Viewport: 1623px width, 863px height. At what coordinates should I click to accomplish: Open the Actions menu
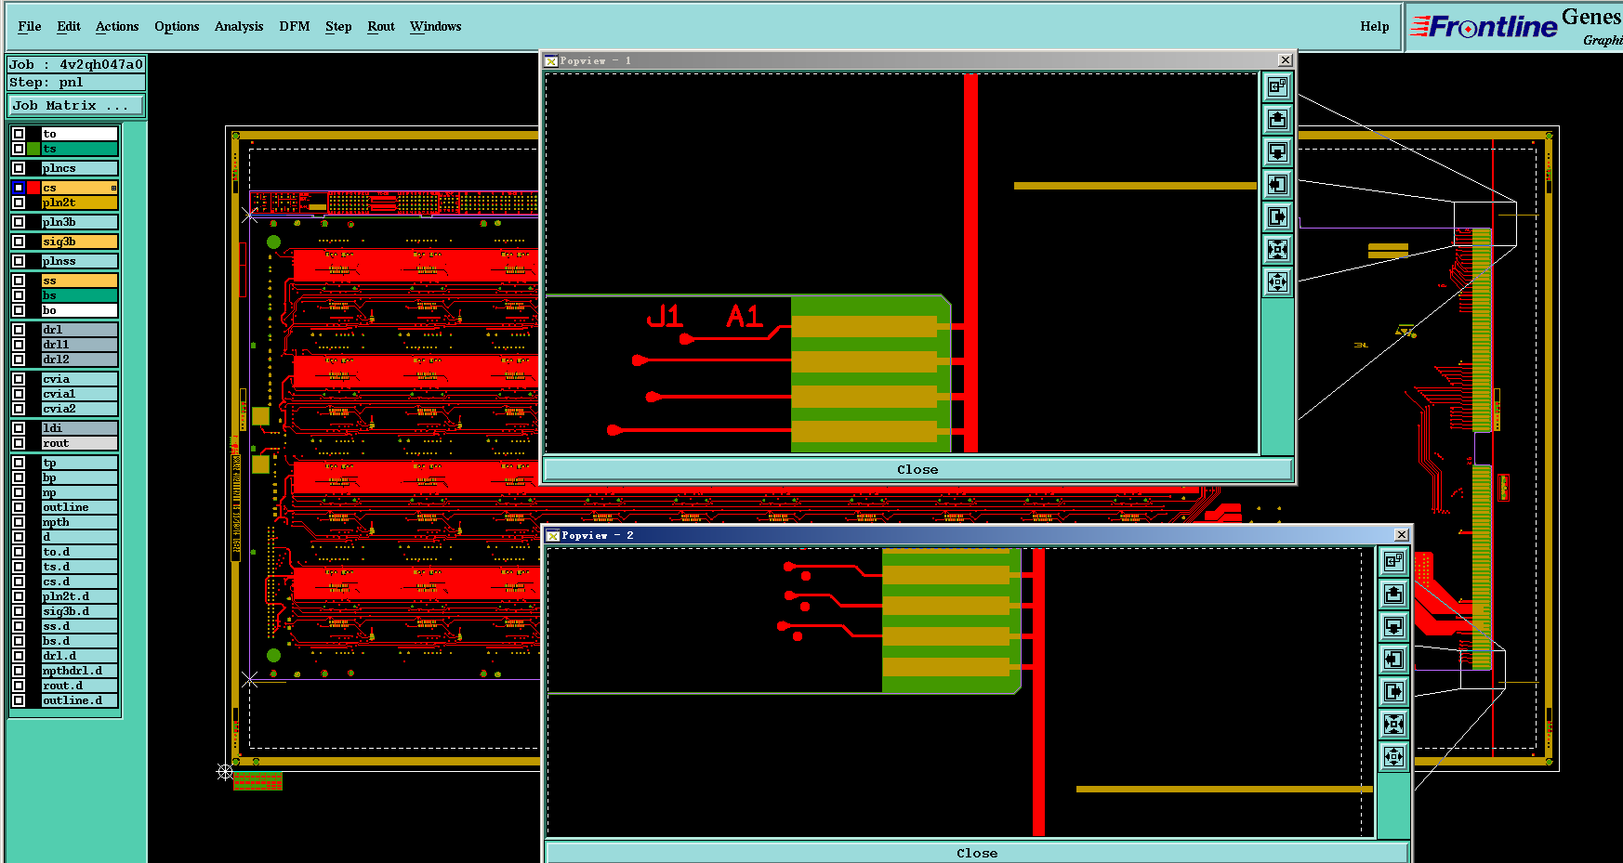click(117, 27)
